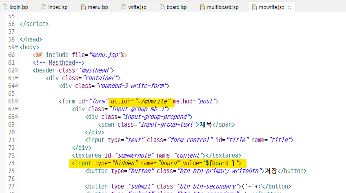Collapse the body tag at line 59
This screenshot has width=346, height=193.
click(17, 47)
